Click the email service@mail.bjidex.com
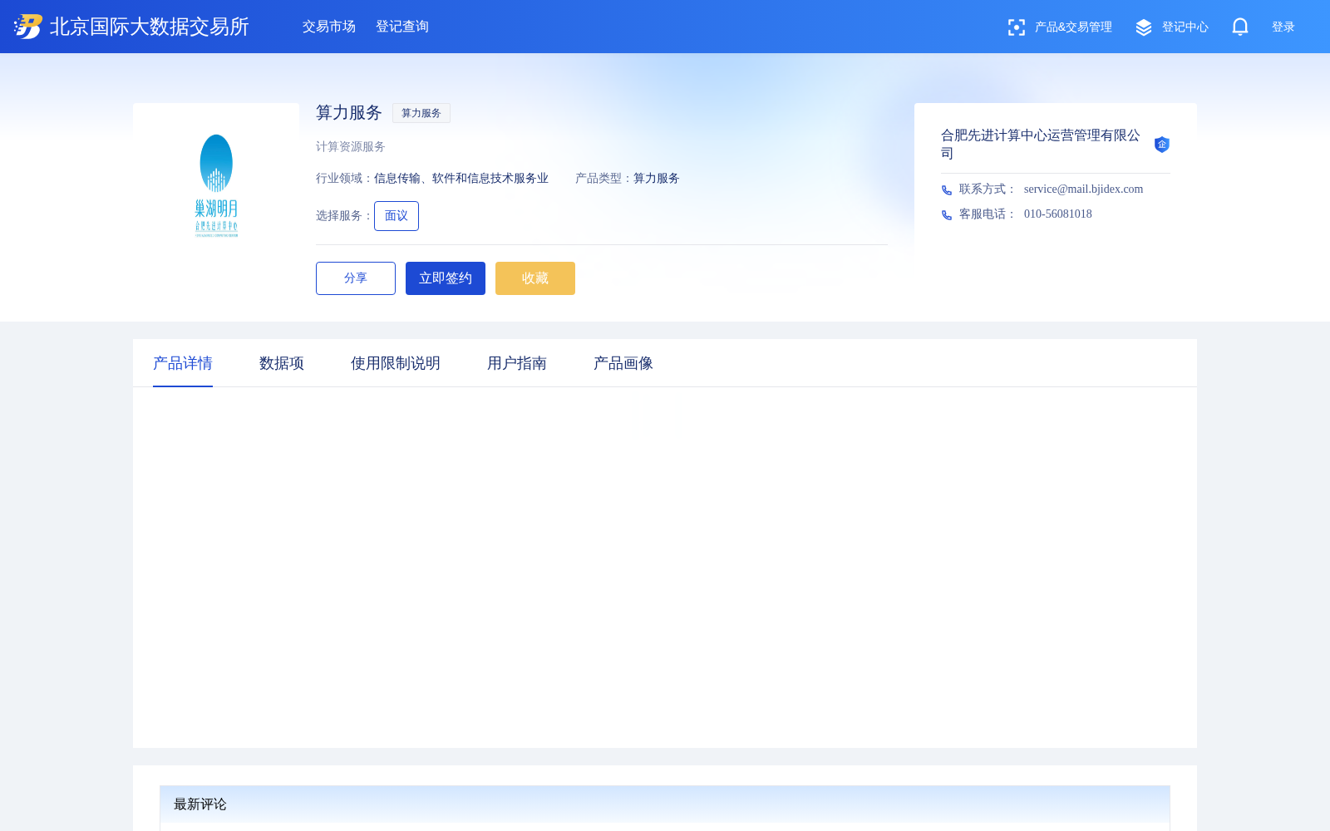The width and height of the screenshot is (1330, 831). (1083, 189)
